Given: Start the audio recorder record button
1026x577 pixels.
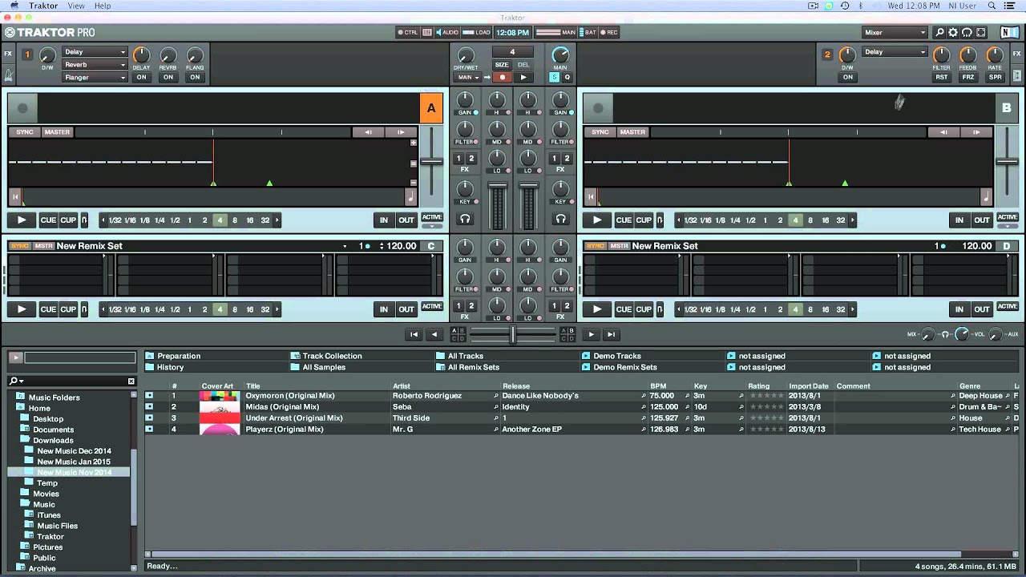Looking at the screenshot, I should pyautogui.click(x=503, y=78).
